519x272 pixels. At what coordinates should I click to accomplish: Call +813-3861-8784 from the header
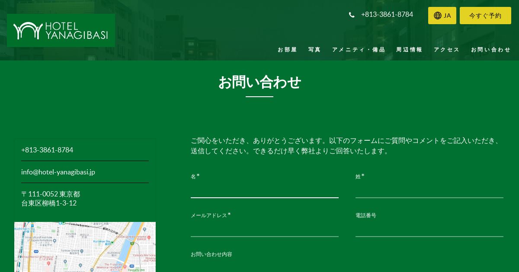pyautogui.click(x=387, y=14)
